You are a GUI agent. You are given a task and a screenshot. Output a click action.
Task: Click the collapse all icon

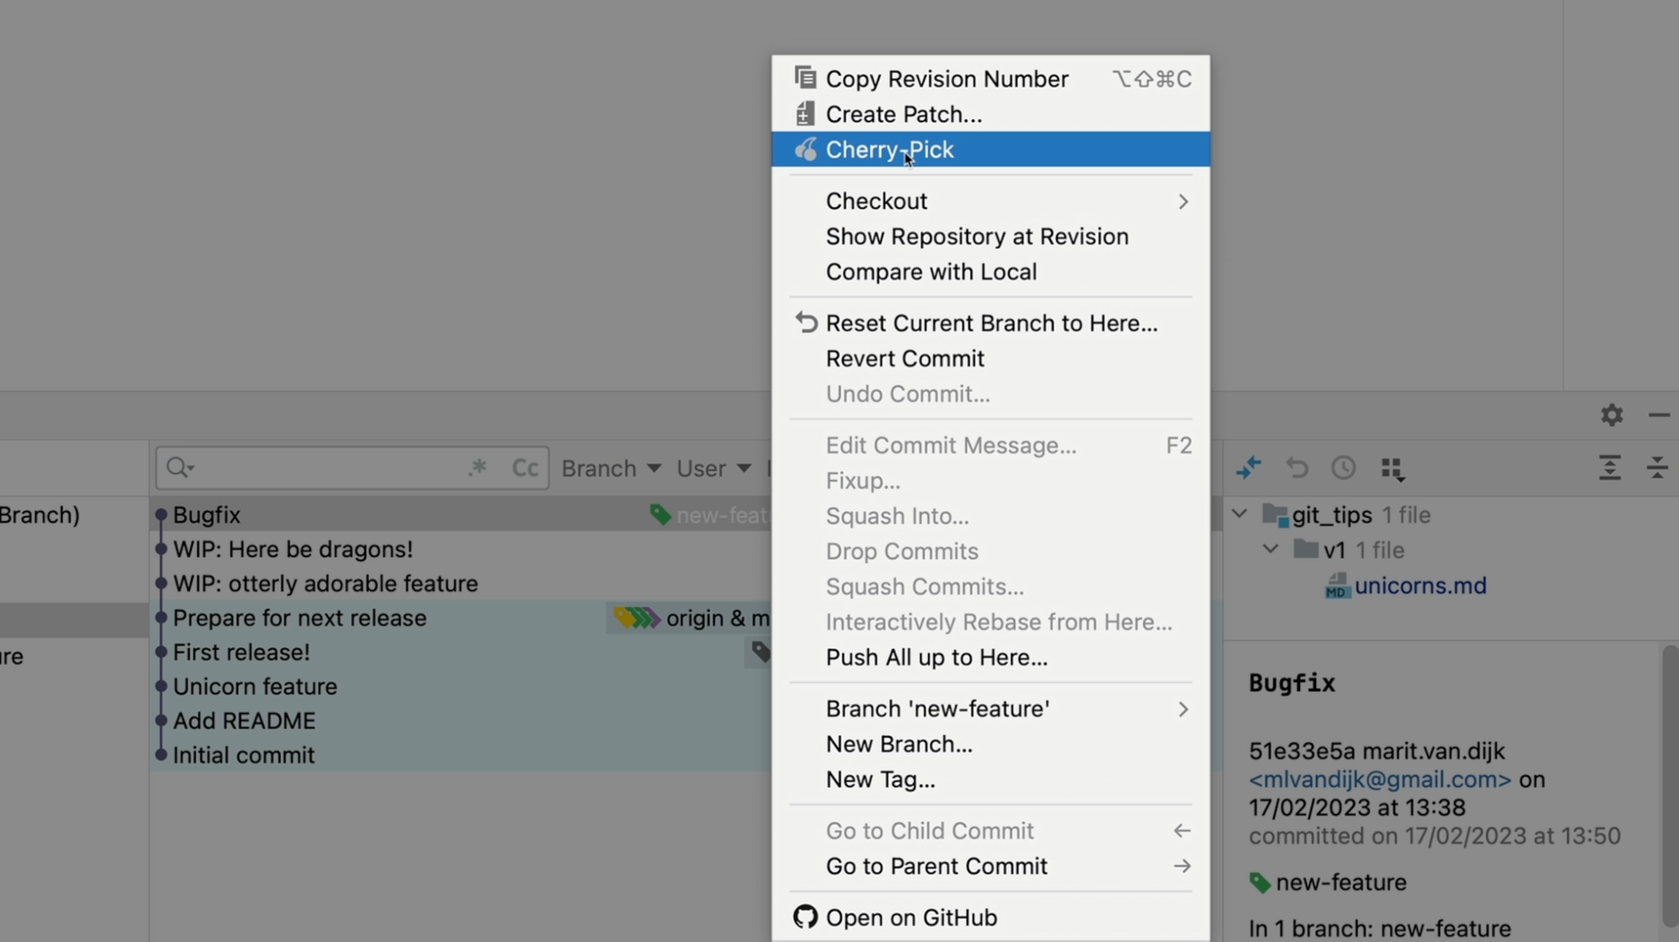click(1657, 467)
